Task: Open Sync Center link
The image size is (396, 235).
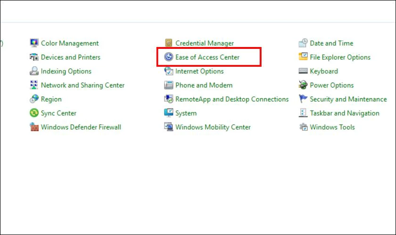Action: pos(58,113)
